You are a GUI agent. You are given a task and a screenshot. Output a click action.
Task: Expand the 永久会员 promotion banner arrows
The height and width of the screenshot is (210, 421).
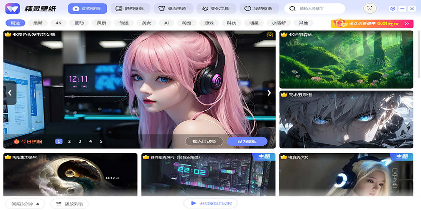[x=407, y=24]
